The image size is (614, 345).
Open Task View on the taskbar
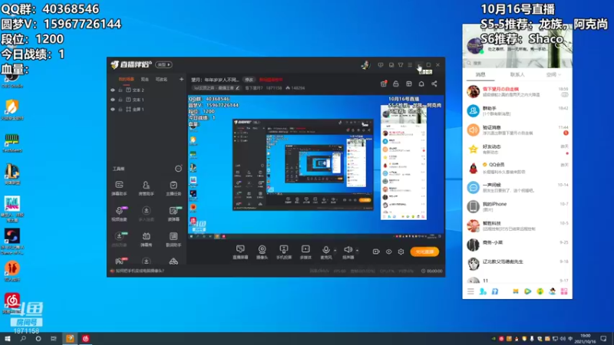coord(53,339)
